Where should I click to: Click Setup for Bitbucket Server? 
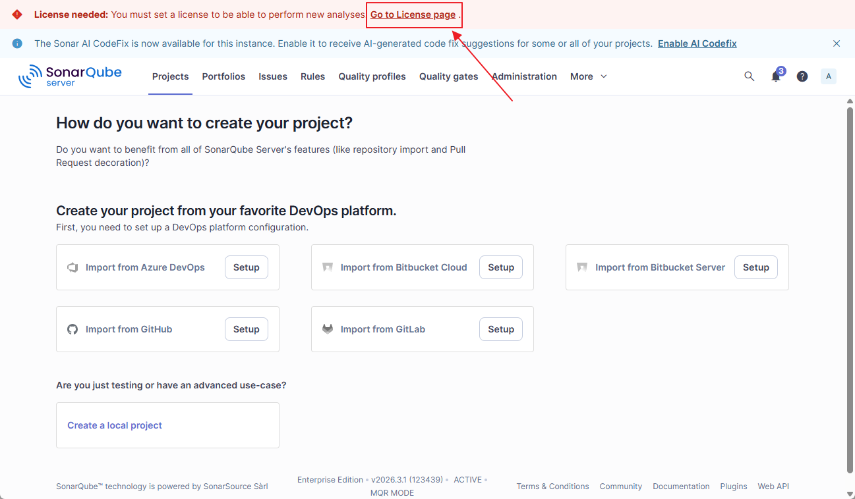click(756, 267)
